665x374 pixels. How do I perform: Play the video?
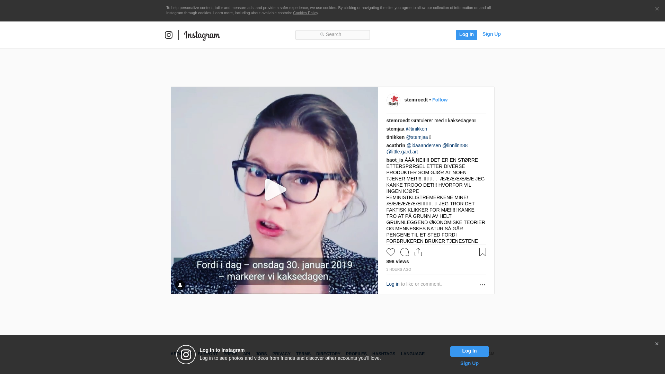[275, 190]
